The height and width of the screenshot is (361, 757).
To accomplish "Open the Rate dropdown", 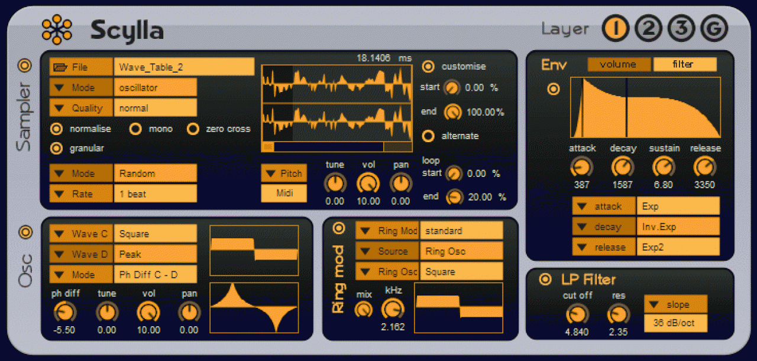I will [x=81, y=193].
